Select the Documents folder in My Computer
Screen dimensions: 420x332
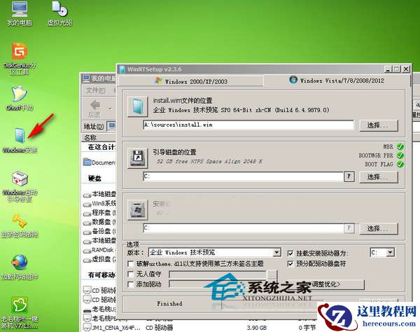click(99, 162)
